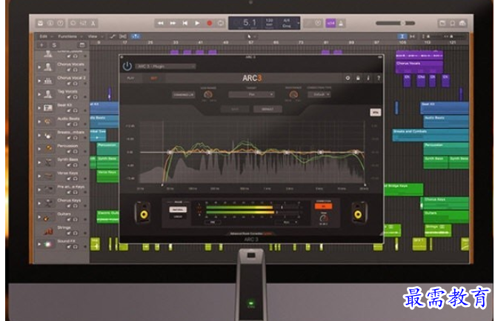Show automation icon in tracks menu bar

113,36
